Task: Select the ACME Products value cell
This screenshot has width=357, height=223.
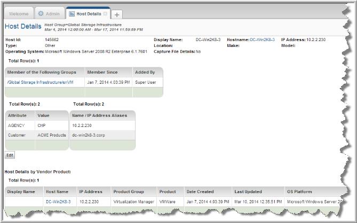Action: coord(50,136)
